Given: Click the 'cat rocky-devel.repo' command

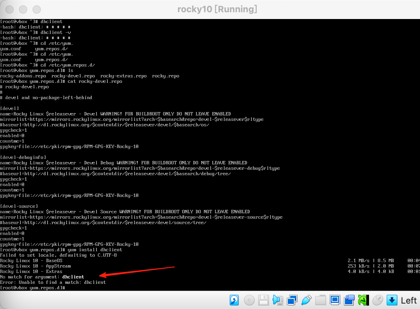Looking at the screenshot, I should (x=95, y=81).
